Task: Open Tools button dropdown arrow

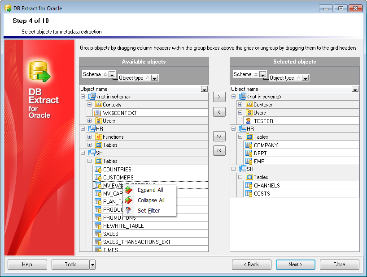Action: pos(93,264)
